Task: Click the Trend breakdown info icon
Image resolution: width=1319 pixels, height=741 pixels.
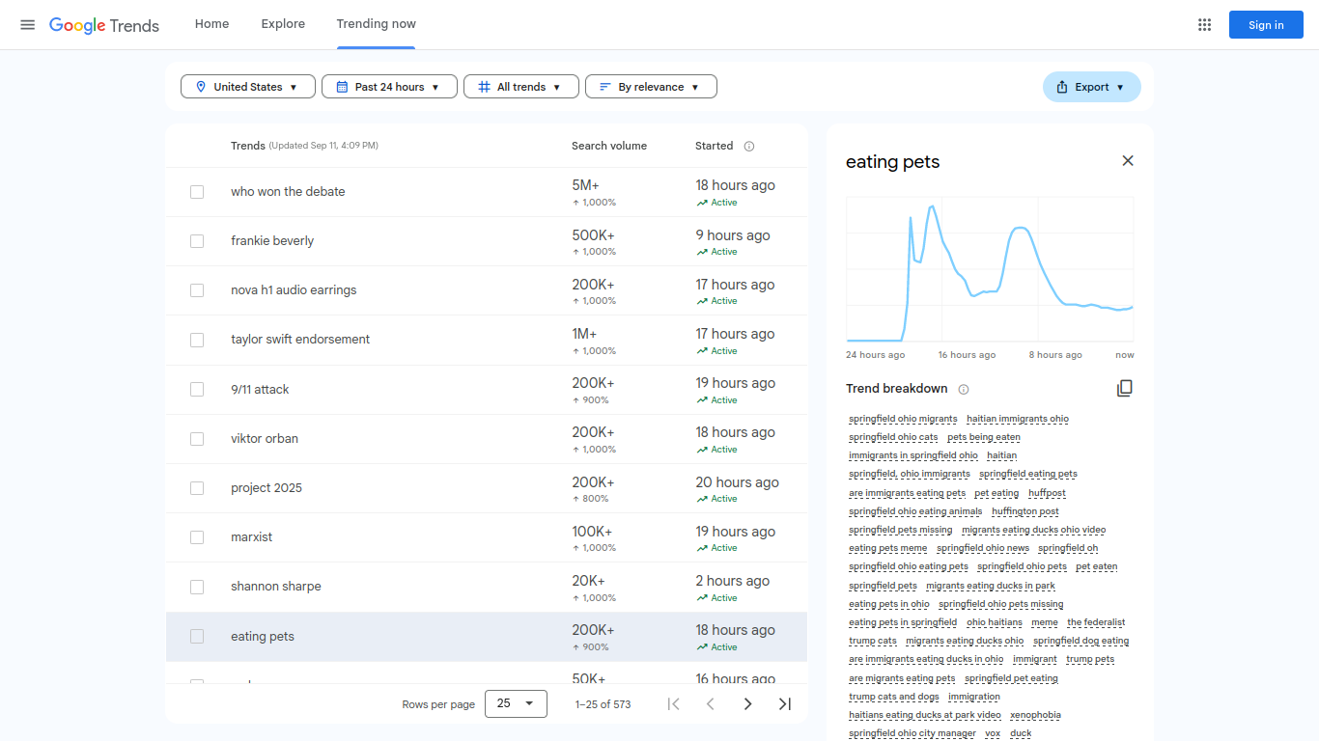Action: 964,389
